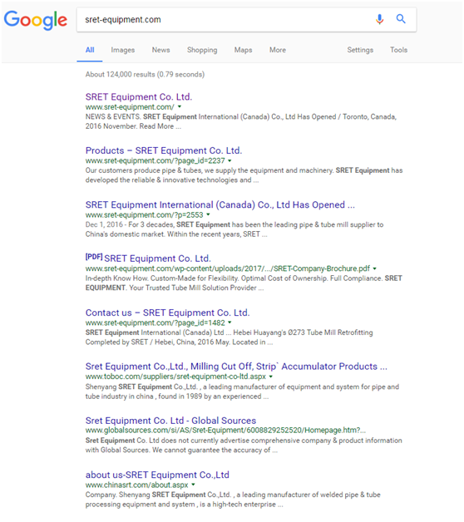Open Sret Equipment Co. Ltd - Global Sources result

[170, 421]
